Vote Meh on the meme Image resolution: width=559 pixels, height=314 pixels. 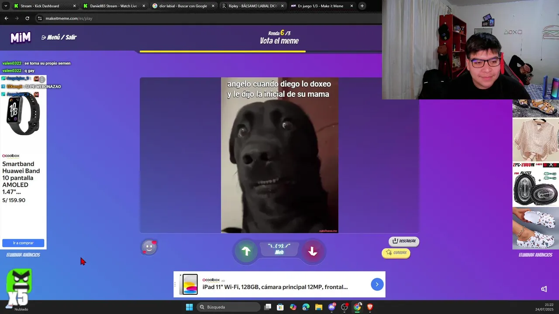(x=279, y=249)
